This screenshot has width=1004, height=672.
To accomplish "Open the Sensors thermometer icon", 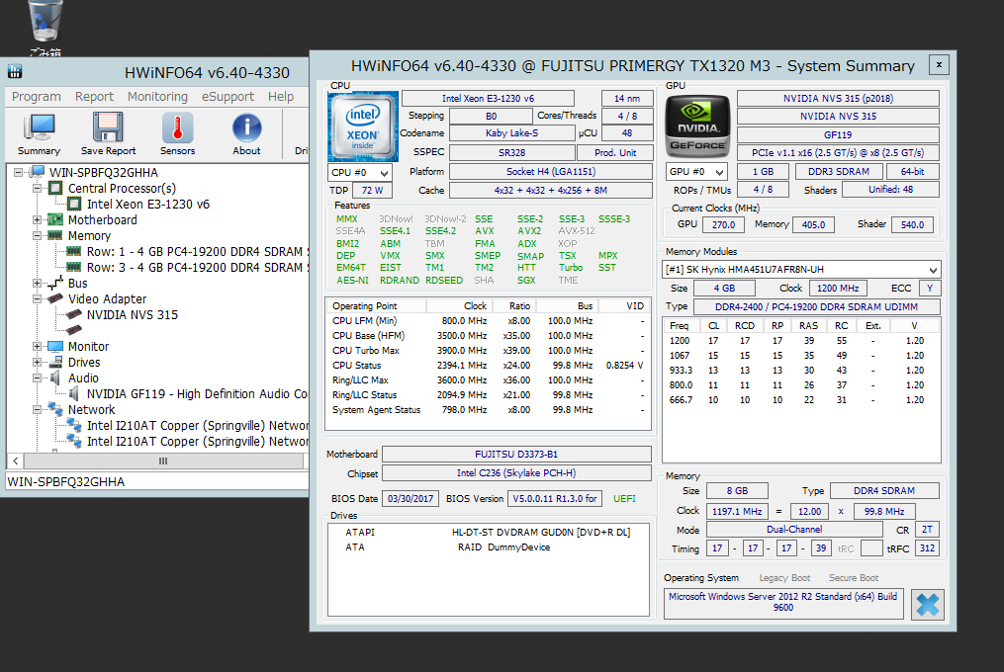I will (177, 133).
